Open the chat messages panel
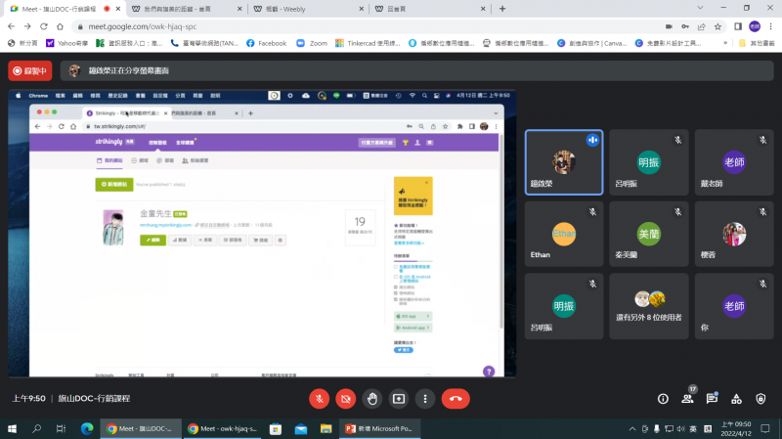Image resolution: width=782 pixels, height=439 pixels. pos(713,399)
